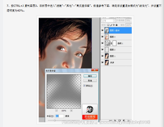Hide the 图层 2 layer
The image size is (164, 127).
click(102, 50)
